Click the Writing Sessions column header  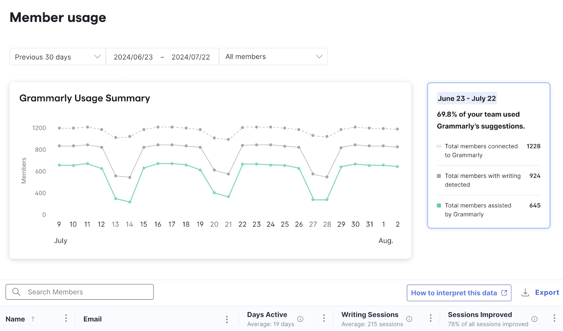(370, 315)
